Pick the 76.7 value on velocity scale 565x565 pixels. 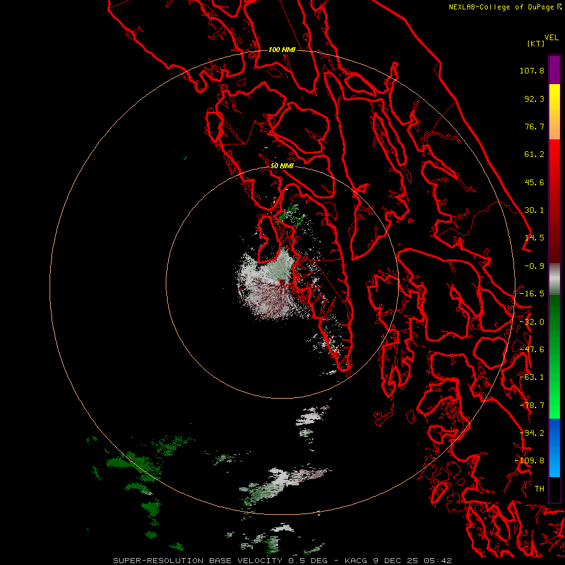[x=534, y=126]
